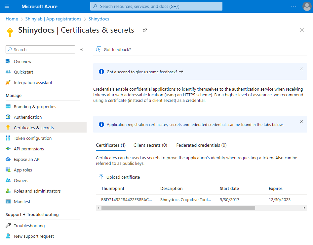Screen dimensions: 313x245
Task: Open the Manifest sidebar item
Action: [22, 201]
